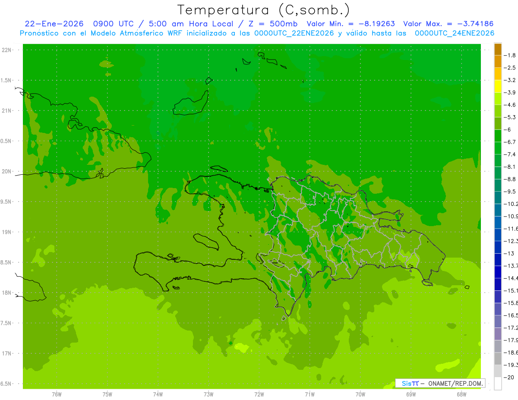518x400 pixels.
Task: Click the "74W" longitude label
Action: [x=158, y=394]
